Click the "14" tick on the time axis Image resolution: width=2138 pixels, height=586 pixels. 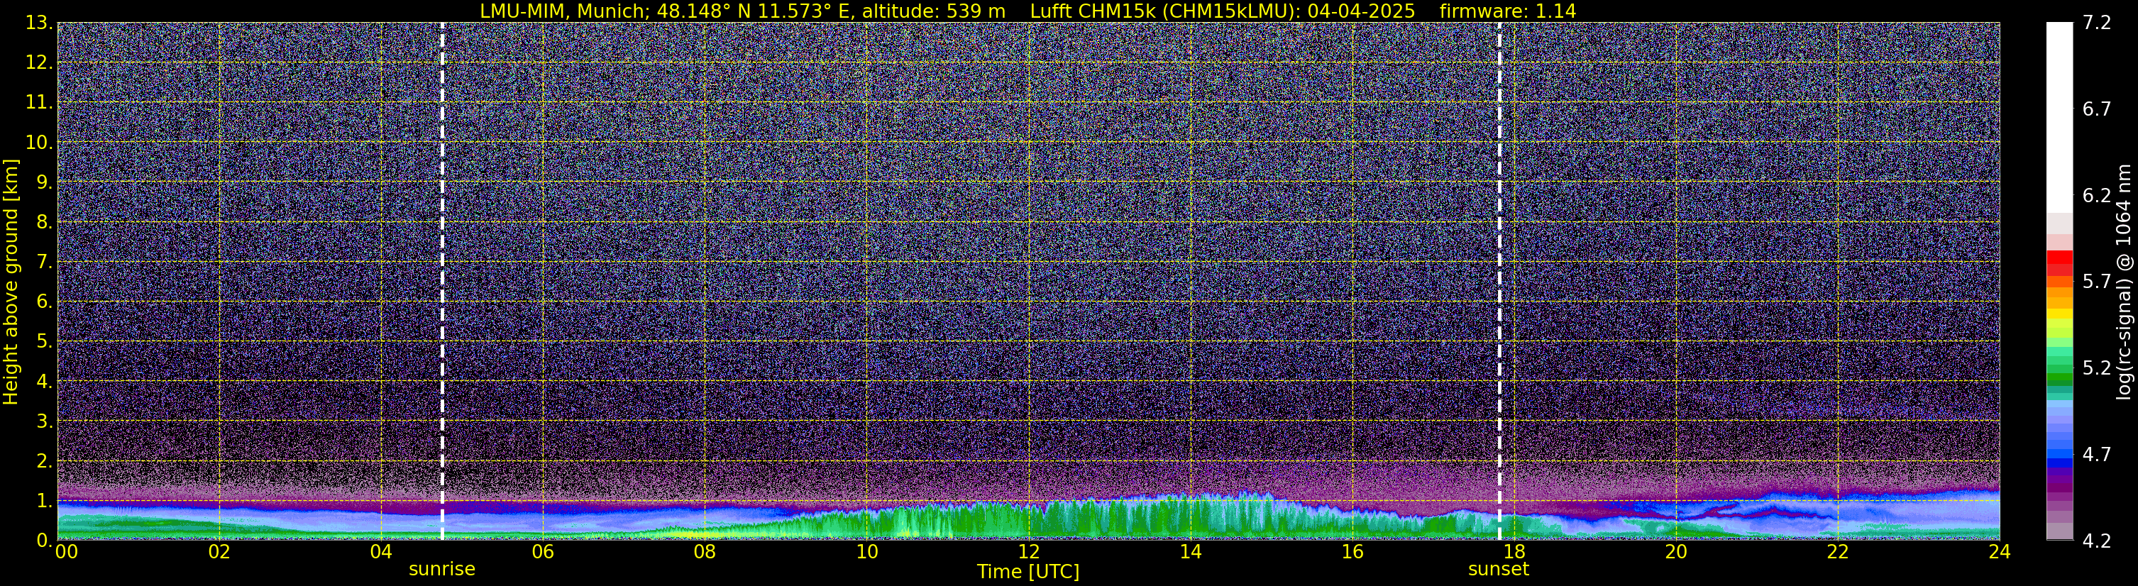1190,552
